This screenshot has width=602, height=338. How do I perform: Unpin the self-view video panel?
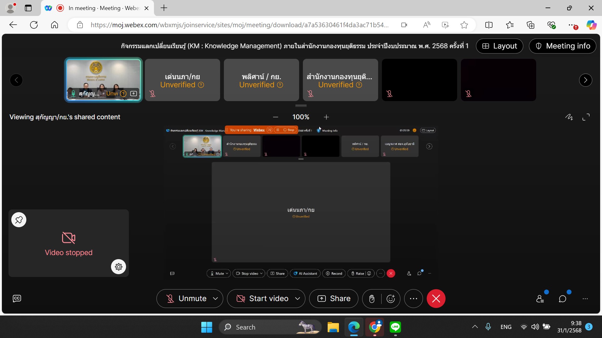pyautogui.click(x=19, y=220)
